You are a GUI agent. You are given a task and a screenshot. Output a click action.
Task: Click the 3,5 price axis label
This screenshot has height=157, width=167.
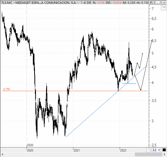click(154, 101)
